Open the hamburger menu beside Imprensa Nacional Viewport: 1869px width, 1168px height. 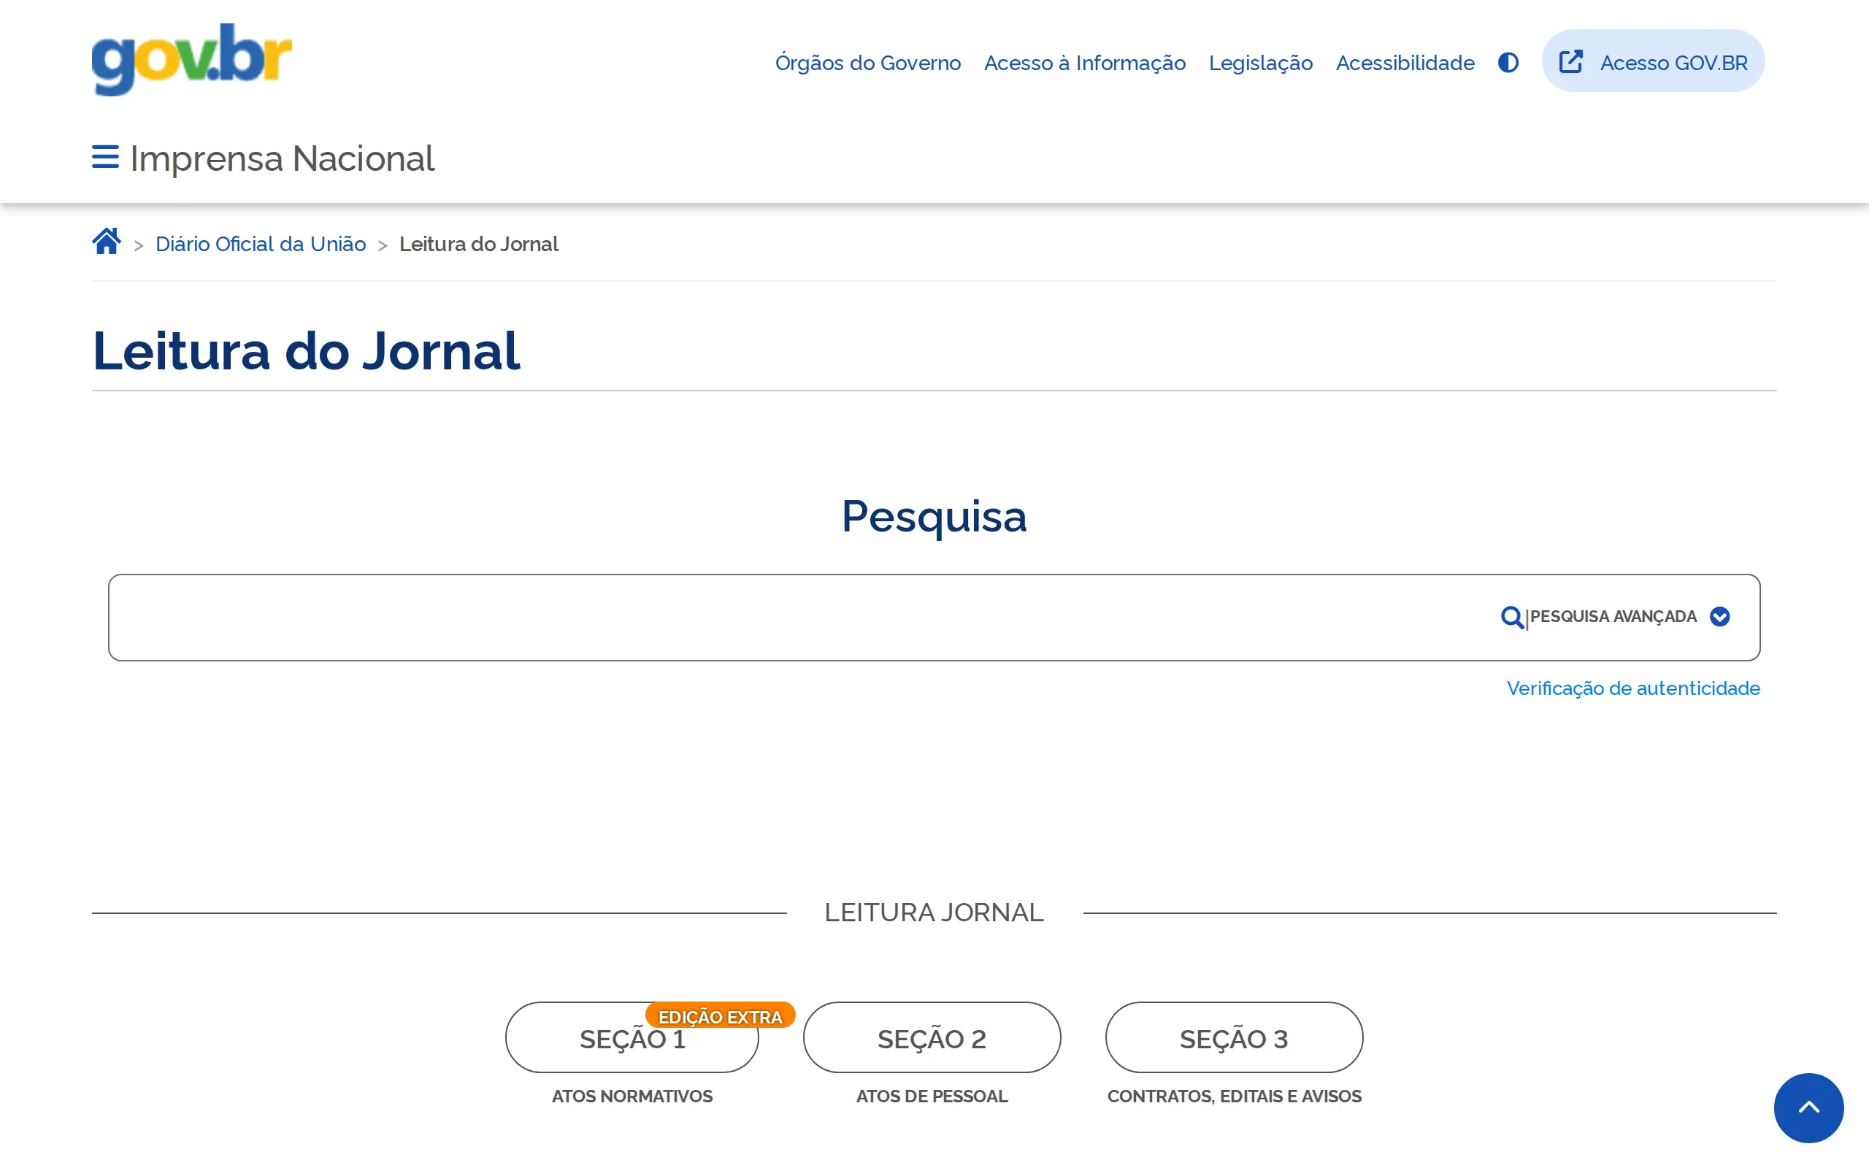point(105,157)
